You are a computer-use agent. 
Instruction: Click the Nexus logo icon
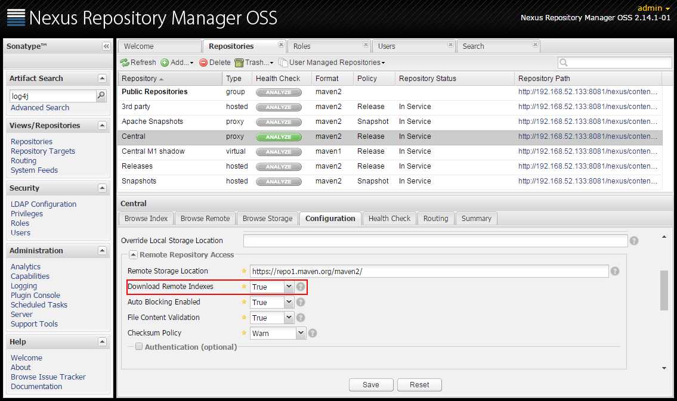tap(16, 18)
